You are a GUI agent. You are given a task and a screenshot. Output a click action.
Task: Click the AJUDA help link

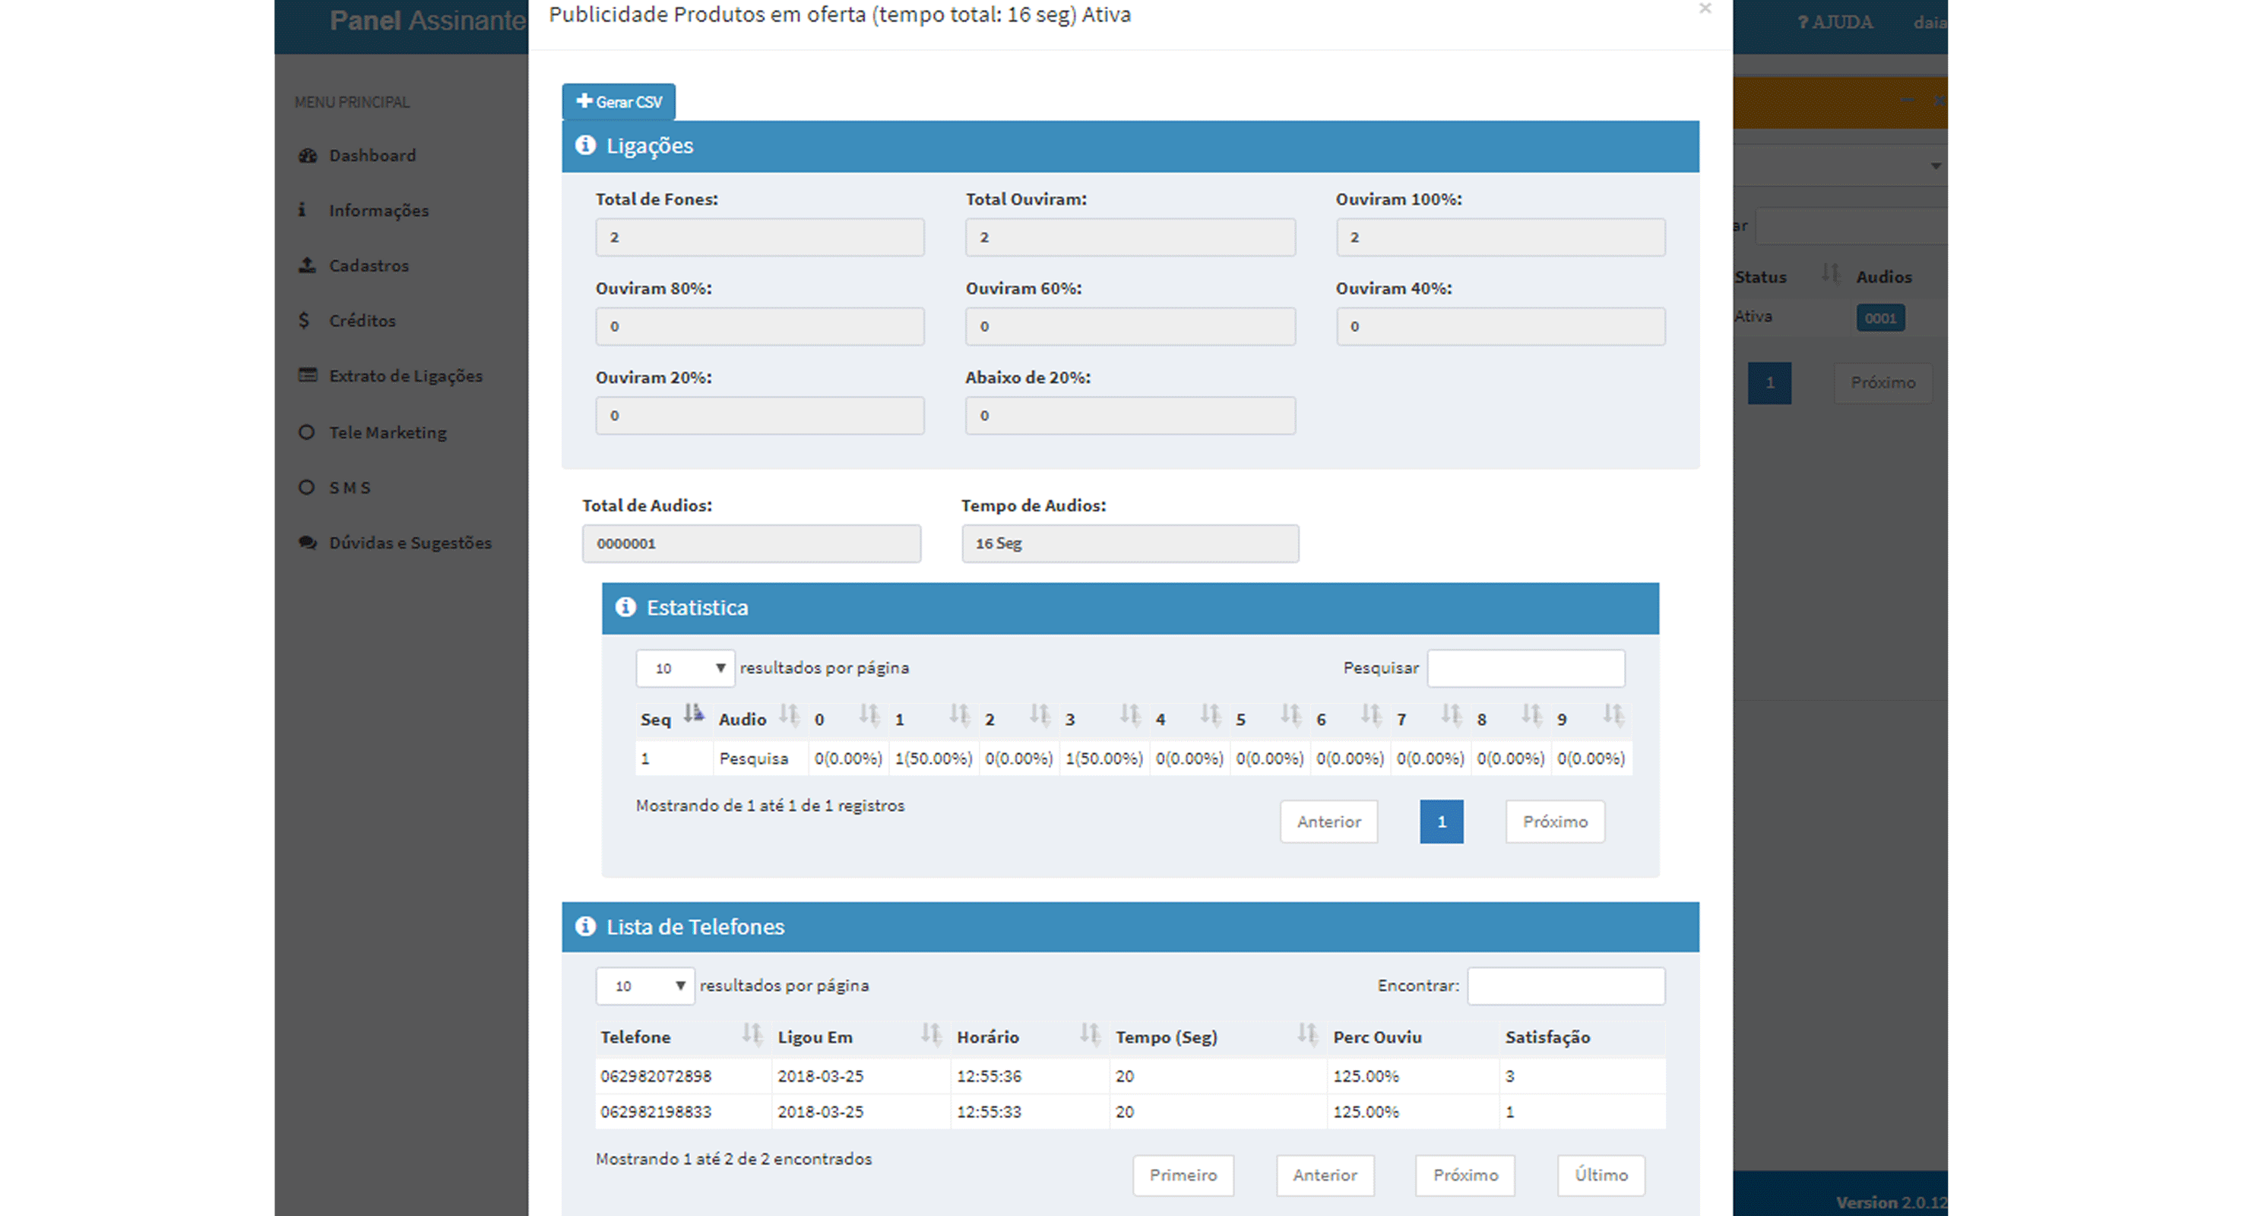pos(1835,23)
